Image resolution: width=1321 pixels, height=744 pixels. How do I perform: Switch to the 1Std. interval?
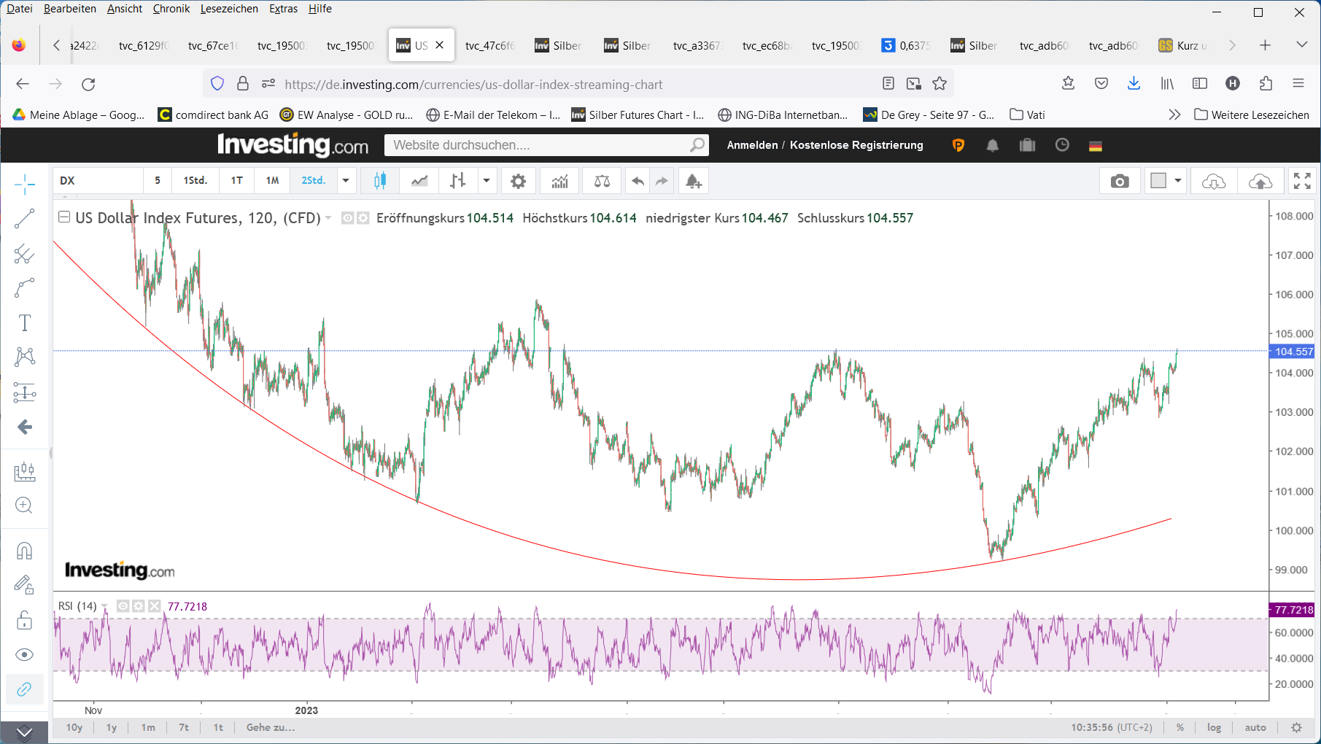(195, 181)
